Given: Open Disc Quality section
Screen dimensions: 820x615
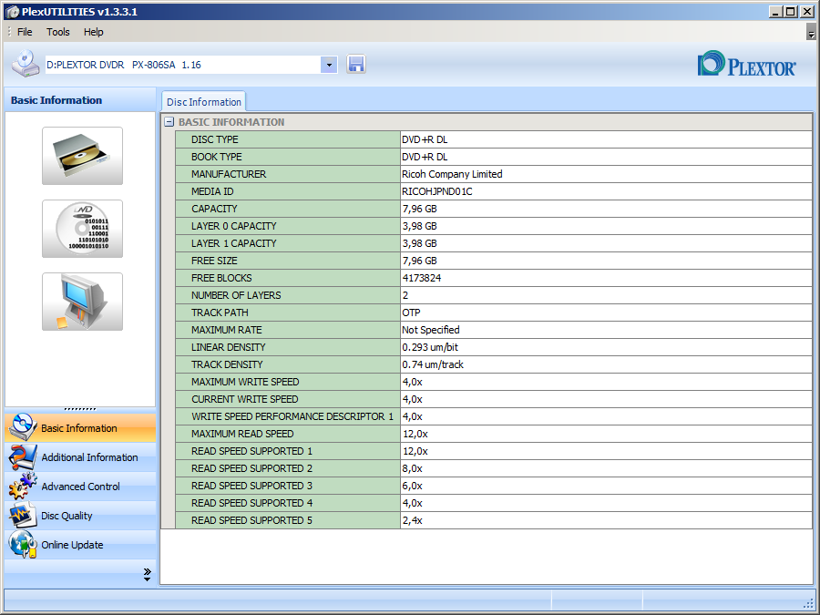Looking at the screenshot, I should click(x=80, y=516).
